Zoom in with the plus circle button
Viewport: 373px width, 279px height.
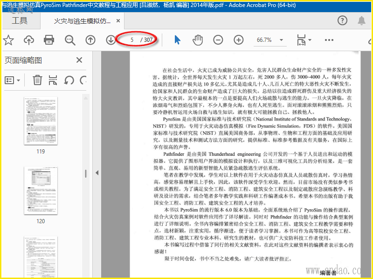point(238,40)
